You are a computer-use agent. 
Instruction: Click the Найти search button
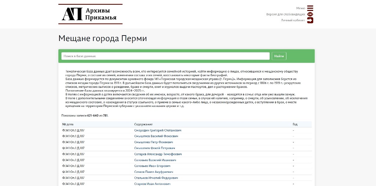pos(279,56)
